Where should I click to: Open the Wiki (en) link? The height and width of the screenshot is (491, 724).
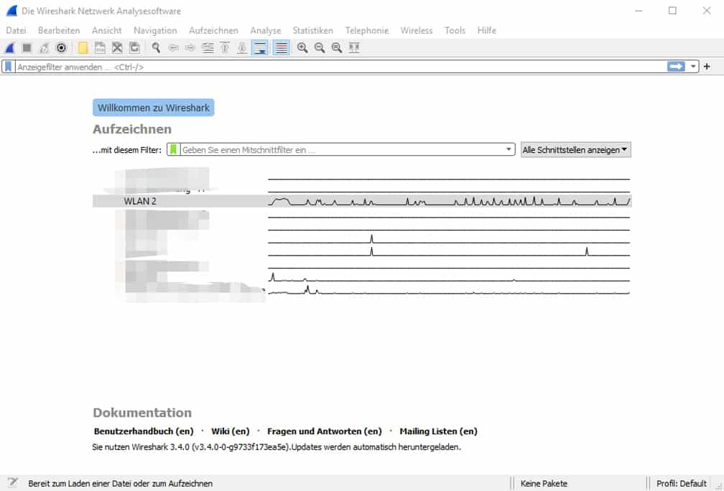[230, 431]
